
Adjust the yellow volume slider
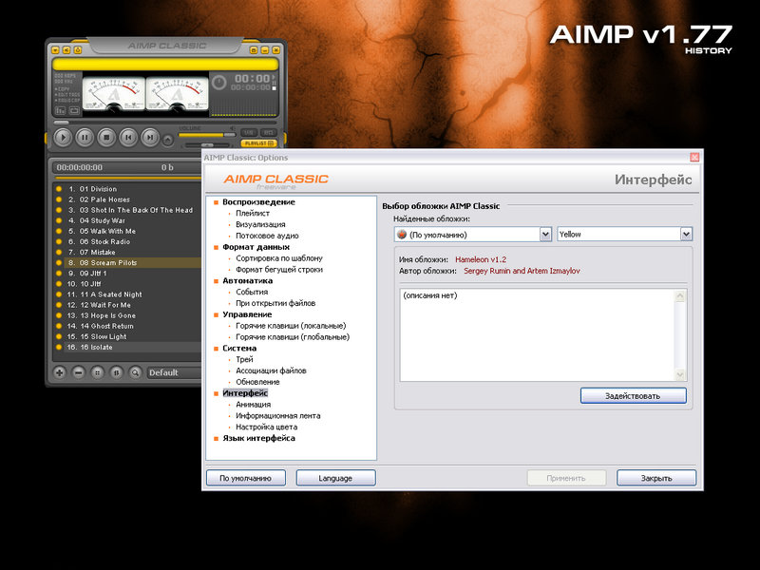pos(207,135)
